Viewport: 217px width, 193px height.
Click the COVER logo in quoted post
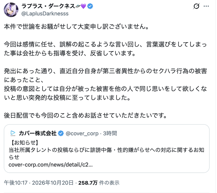(13, 133)
